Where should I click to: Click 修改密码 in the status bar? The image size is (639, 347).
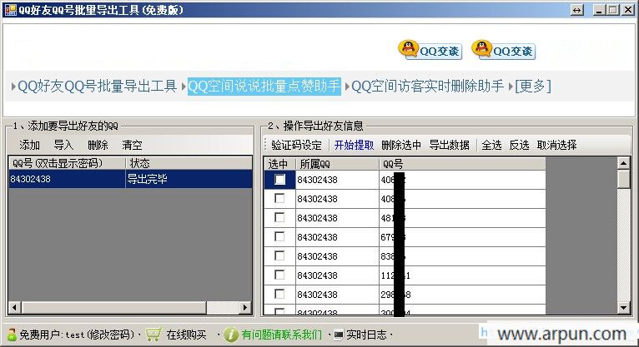pyautogui.click(x=109, y=335)
